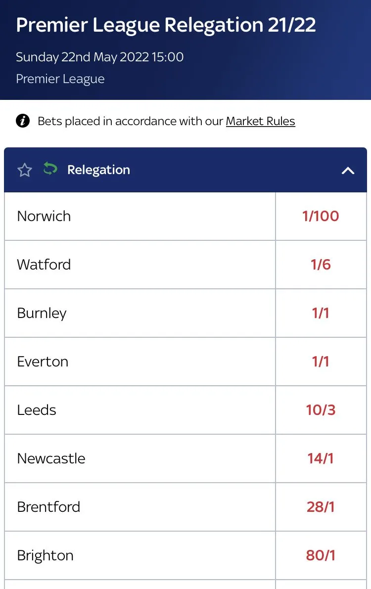The image size is (371, 589).
Task: Click the Watford team name row
Action: (44, 265)
